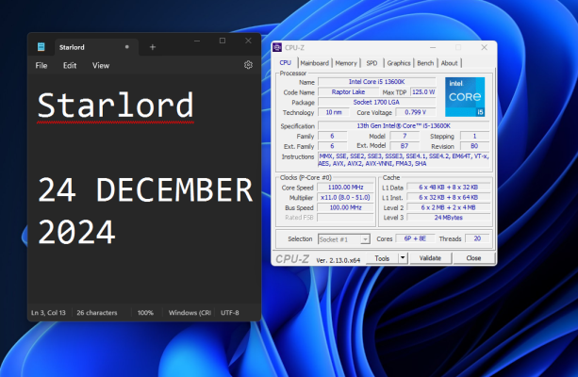Click the 24 DECEMBER line in Notepad
This screenshot has height=377, width=578.
tap(145, 189)
